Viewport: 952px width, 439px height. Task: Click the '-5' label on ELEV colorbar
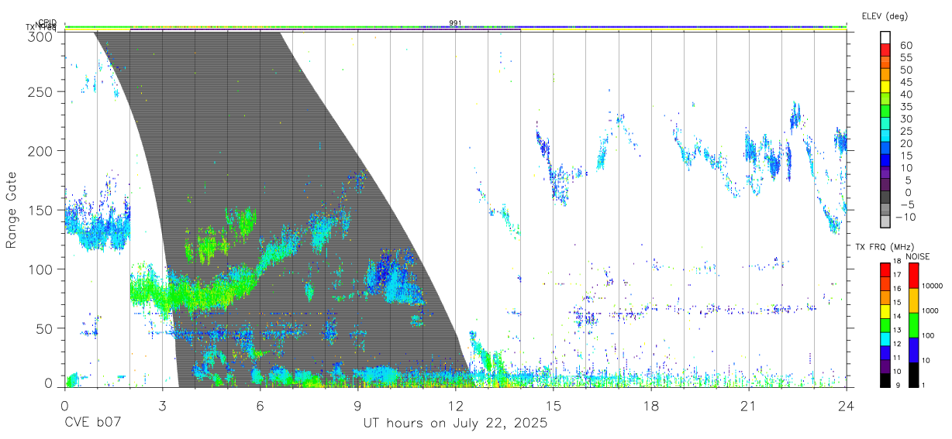click(x=906, y=204)
